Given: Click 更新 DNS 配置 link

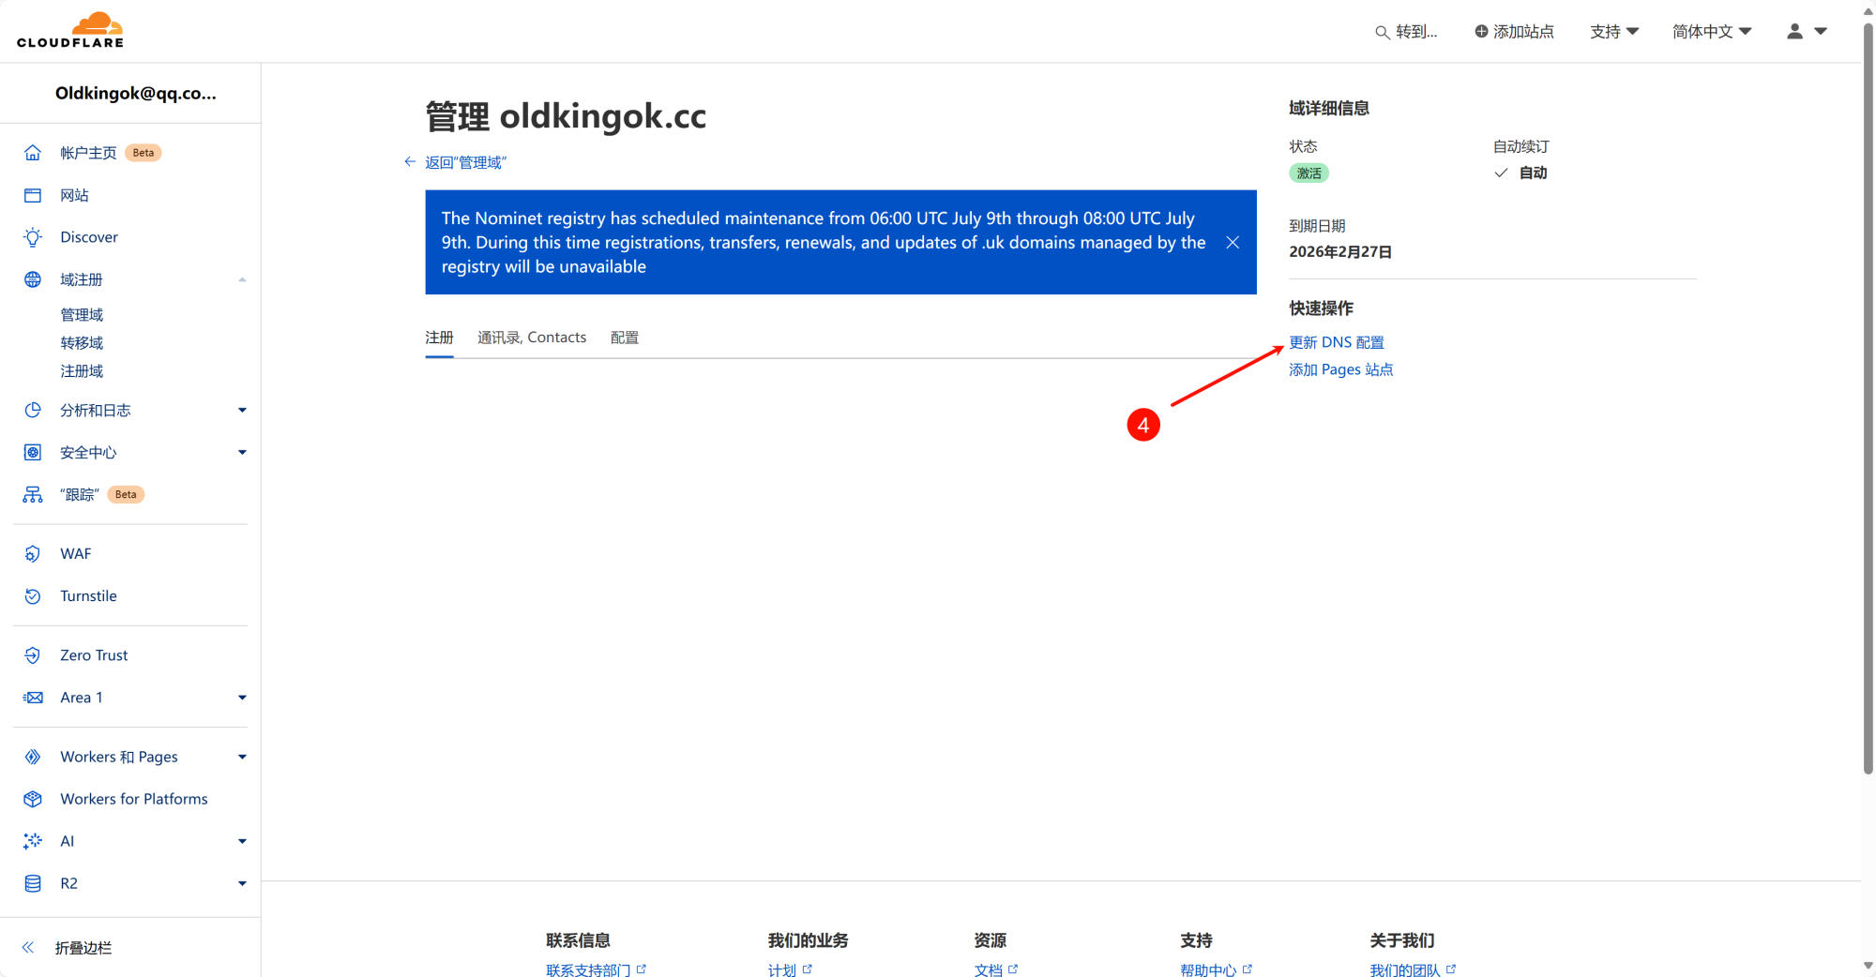Looking at the screenshot, I should [1337, 342].
